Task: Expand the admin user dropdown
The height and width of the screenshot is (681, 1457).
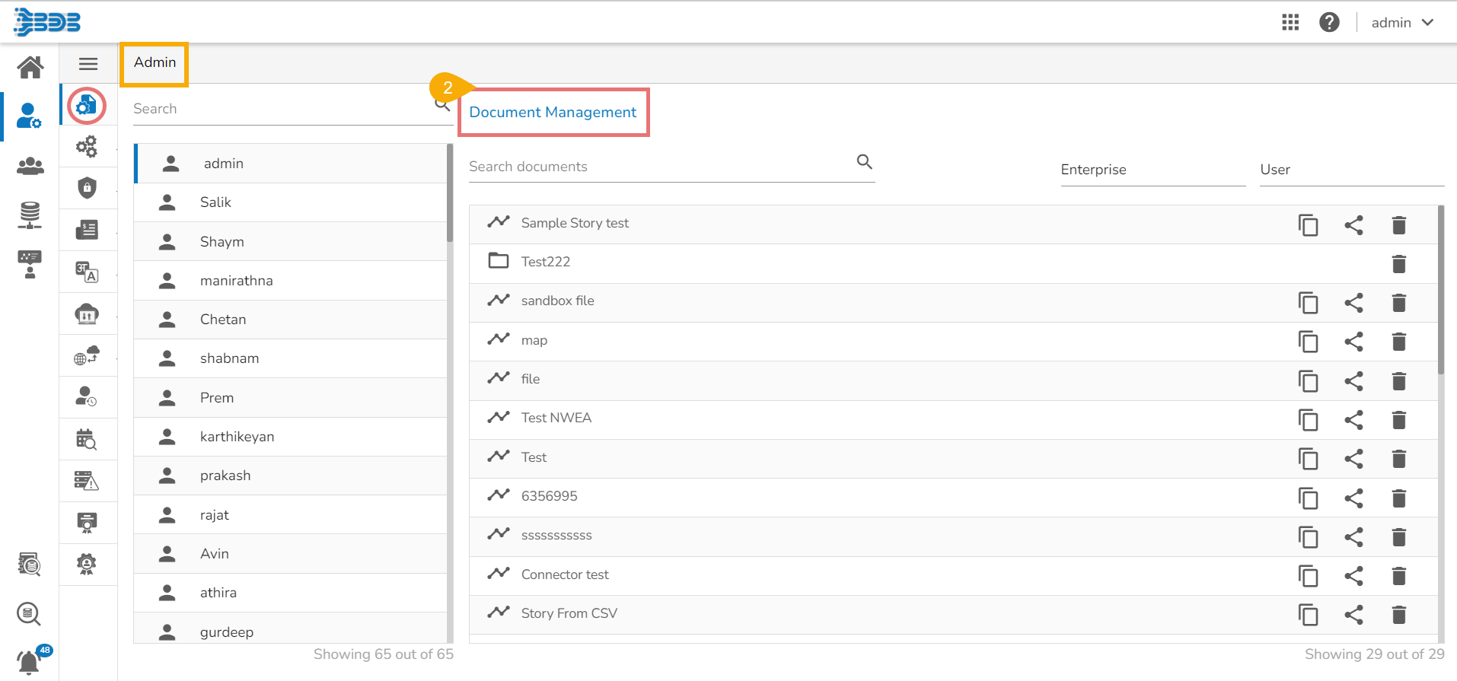Action: pos(1402,23)
